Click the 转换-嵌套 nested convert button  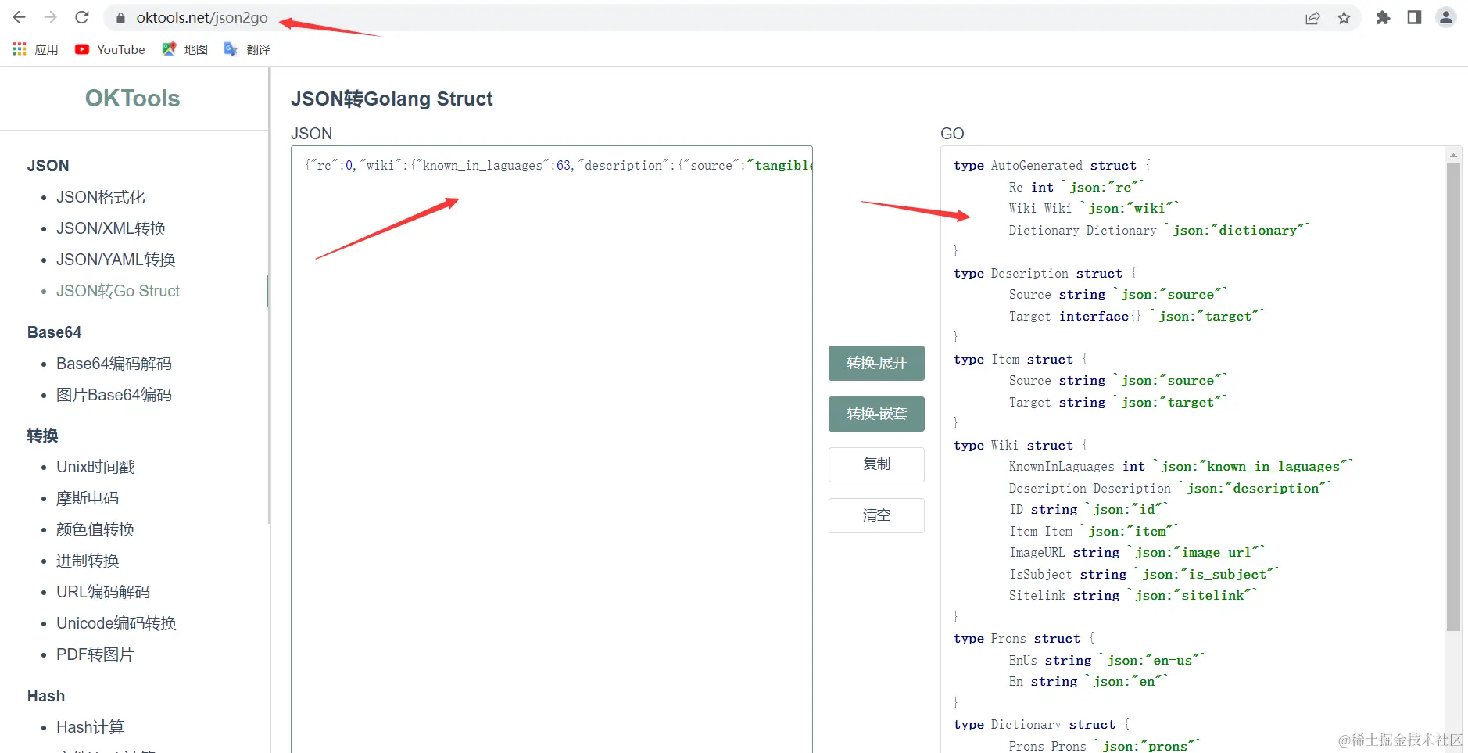coord(876,414)
